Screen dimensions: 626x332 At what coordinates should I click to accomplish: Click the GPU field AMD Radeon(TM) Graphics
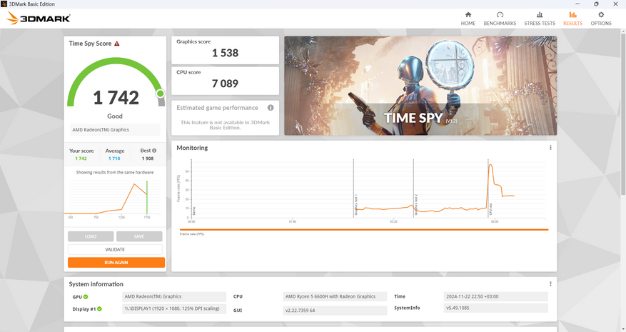(174, 296)
